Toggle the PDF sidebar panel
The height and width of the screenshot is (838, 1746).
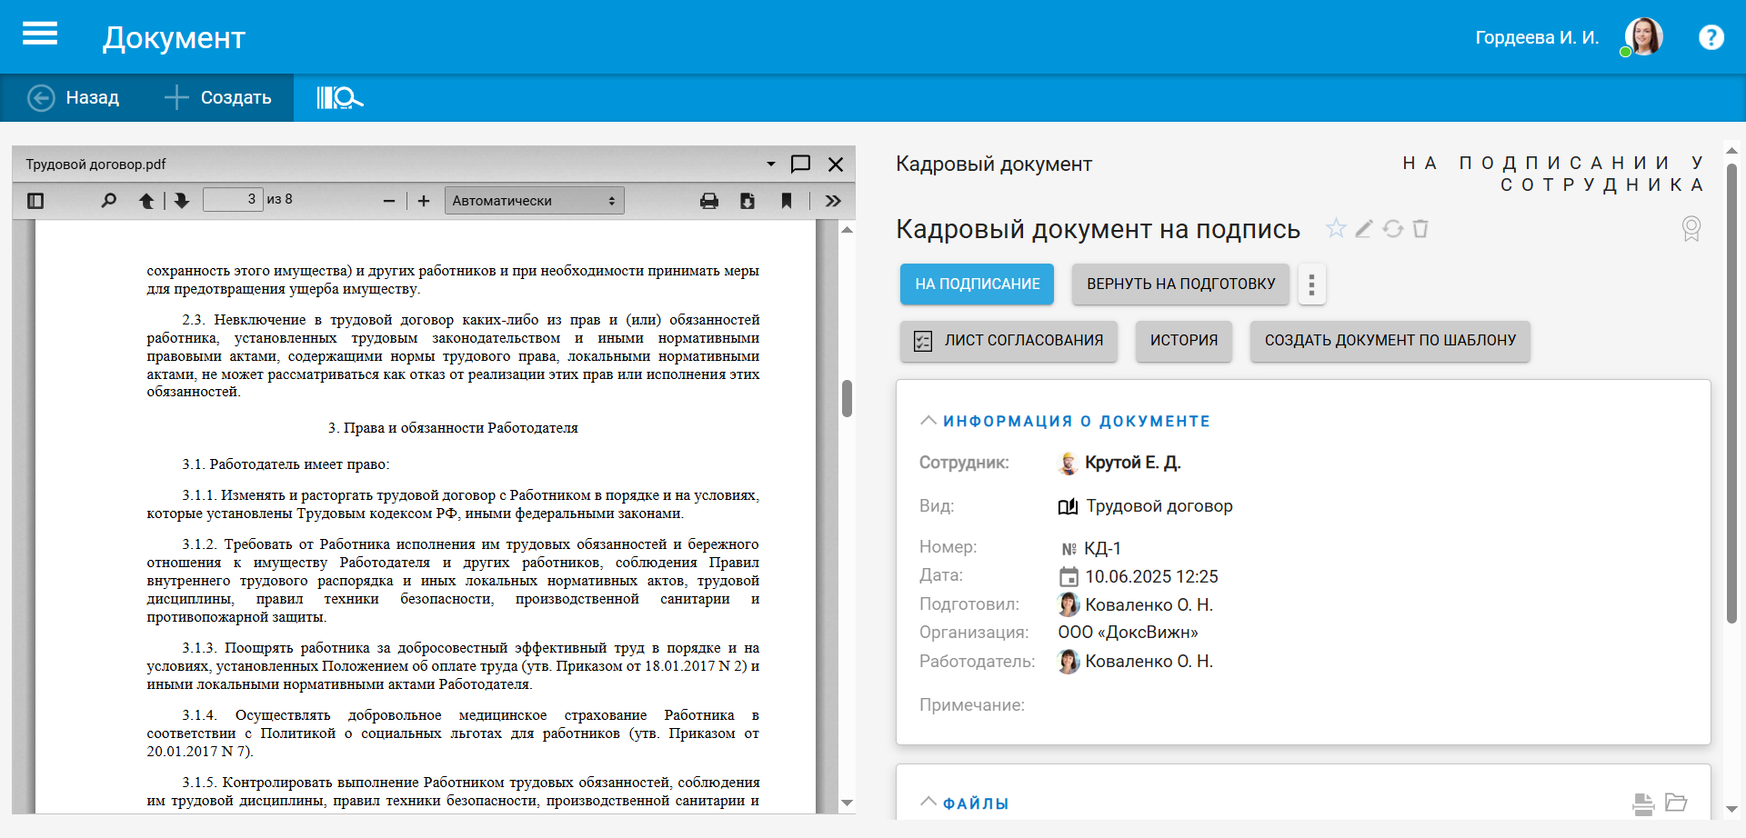pos(35,201)
